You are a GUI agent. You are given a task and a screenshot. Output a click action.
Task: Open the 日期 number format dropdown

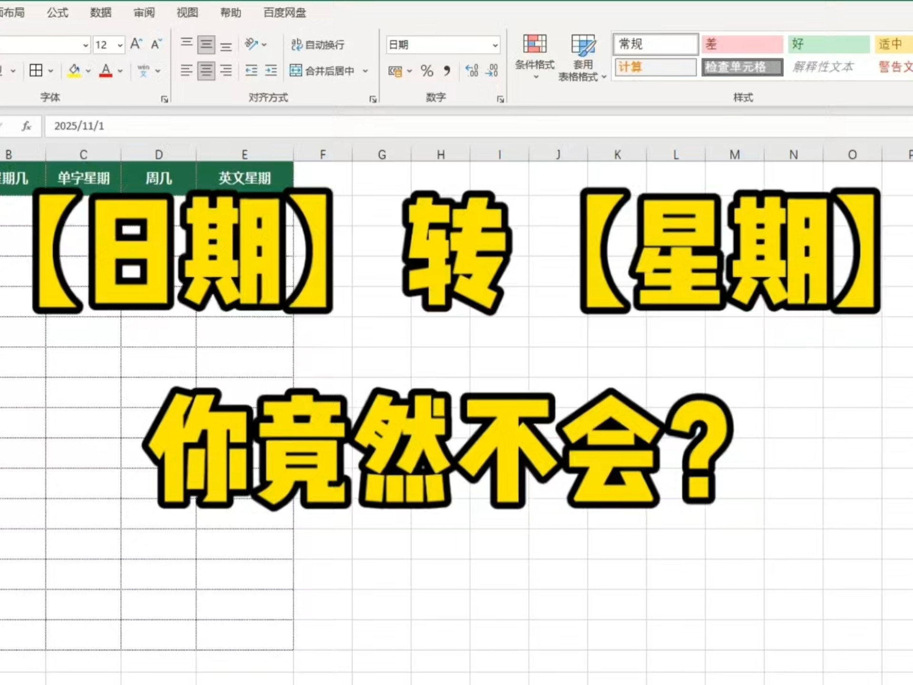(495, 45)
